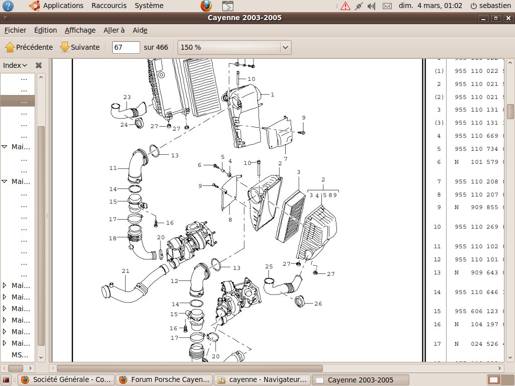Click part label 26 in diagram
Image resolution: width=515 pixels, height=386 pixels.
(x=318, y=304)
